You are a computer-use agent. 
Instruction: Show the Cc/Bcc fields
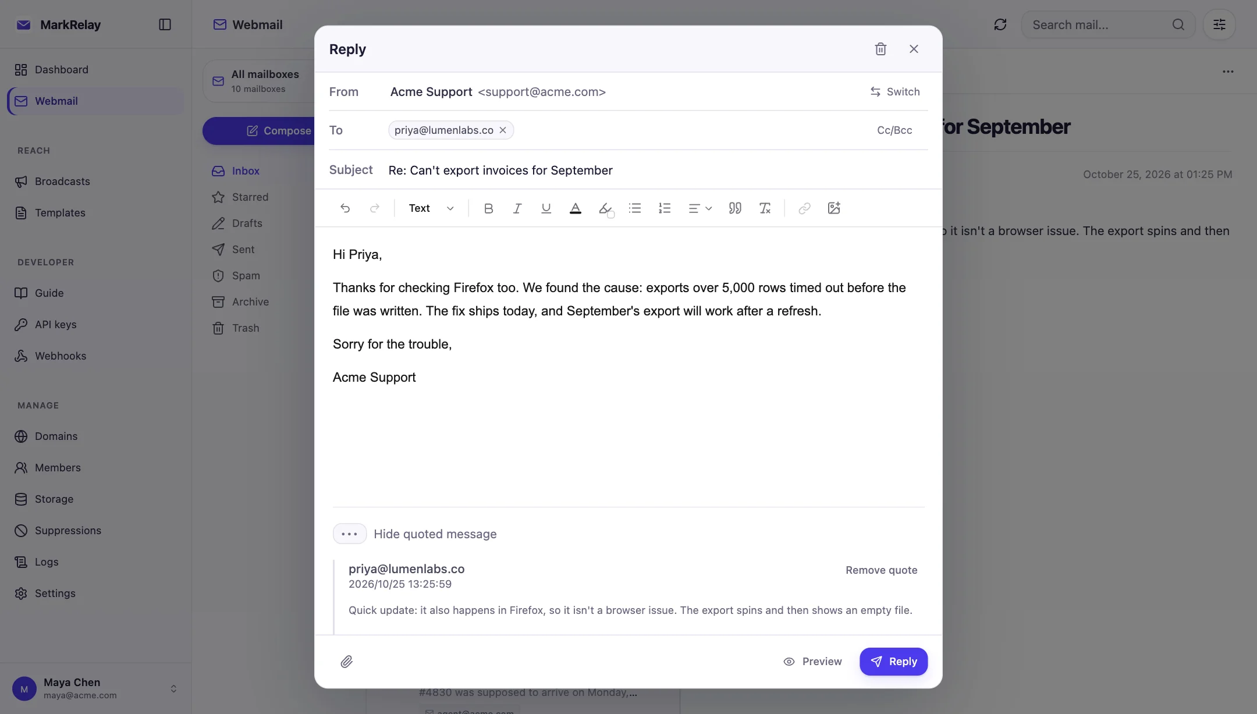tap(894, 130)
